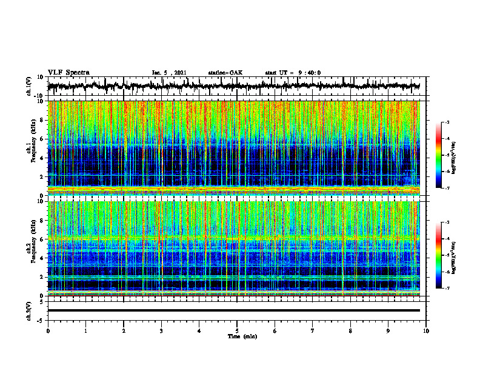Click the "ch.1(V)" axis label
The image size is (480, 371).
tap(29, 86)
